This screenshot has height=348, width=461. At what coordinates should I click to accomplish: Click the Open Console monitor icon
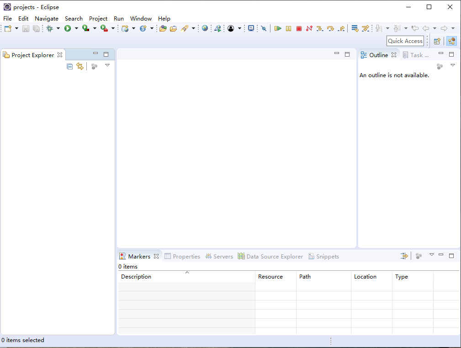pos(251,28)
